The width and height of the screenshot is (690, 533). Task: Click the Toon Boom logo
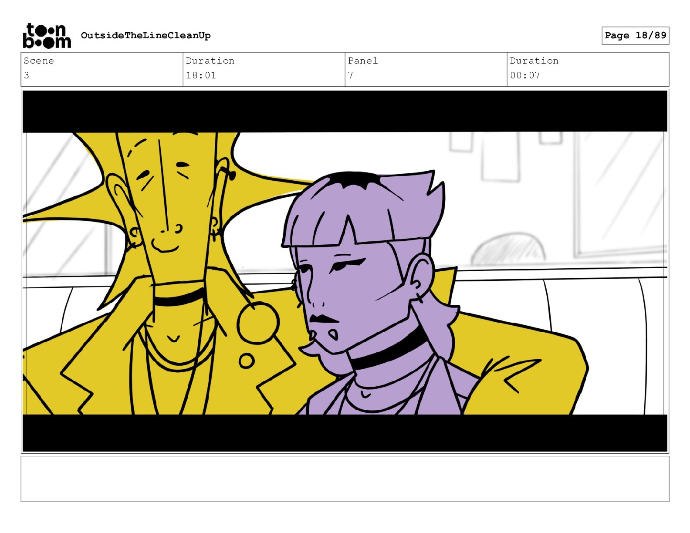pyautogui.click(x=47, y=35)
